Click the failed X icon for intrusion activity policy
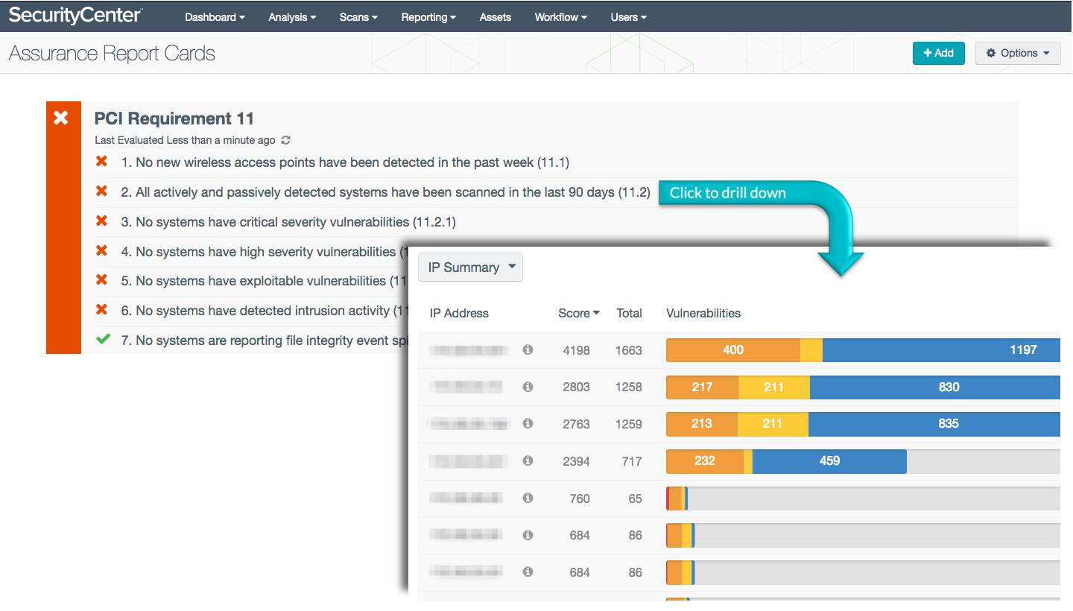The width and height of the screenshot is (1073, 611). click(x=102, y=310)
